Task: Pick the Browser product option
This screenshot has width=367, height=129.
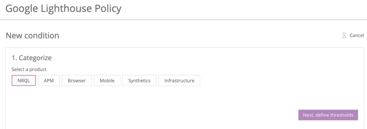Action: (77, 81)
